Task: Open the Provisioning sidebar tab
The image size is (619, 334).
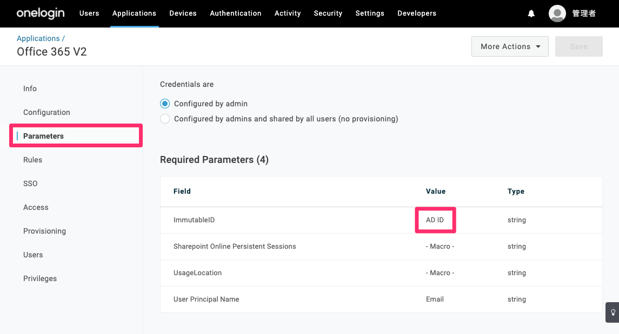Action: (x=45, y=231)
